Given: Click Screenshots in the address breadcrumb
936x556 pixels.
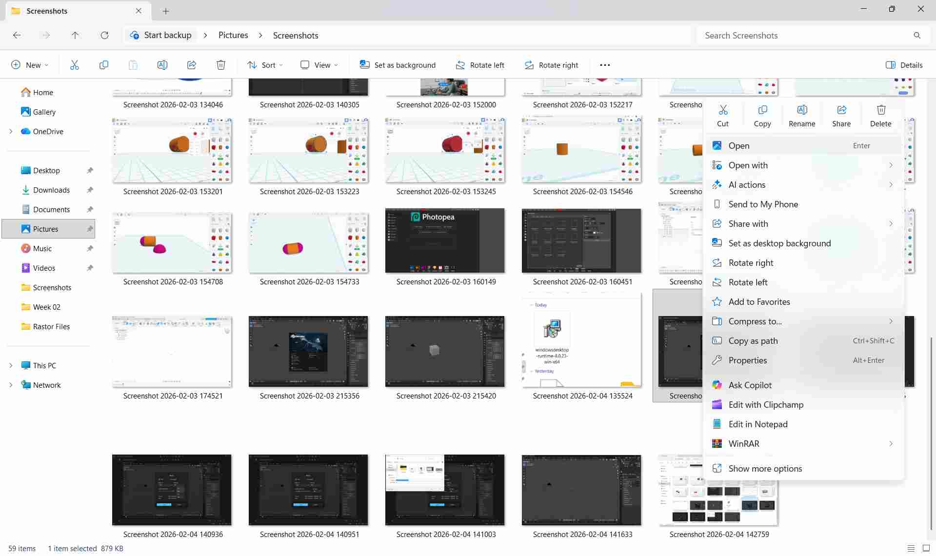Looking at the screenshot, I should click(x=296, y=35).
